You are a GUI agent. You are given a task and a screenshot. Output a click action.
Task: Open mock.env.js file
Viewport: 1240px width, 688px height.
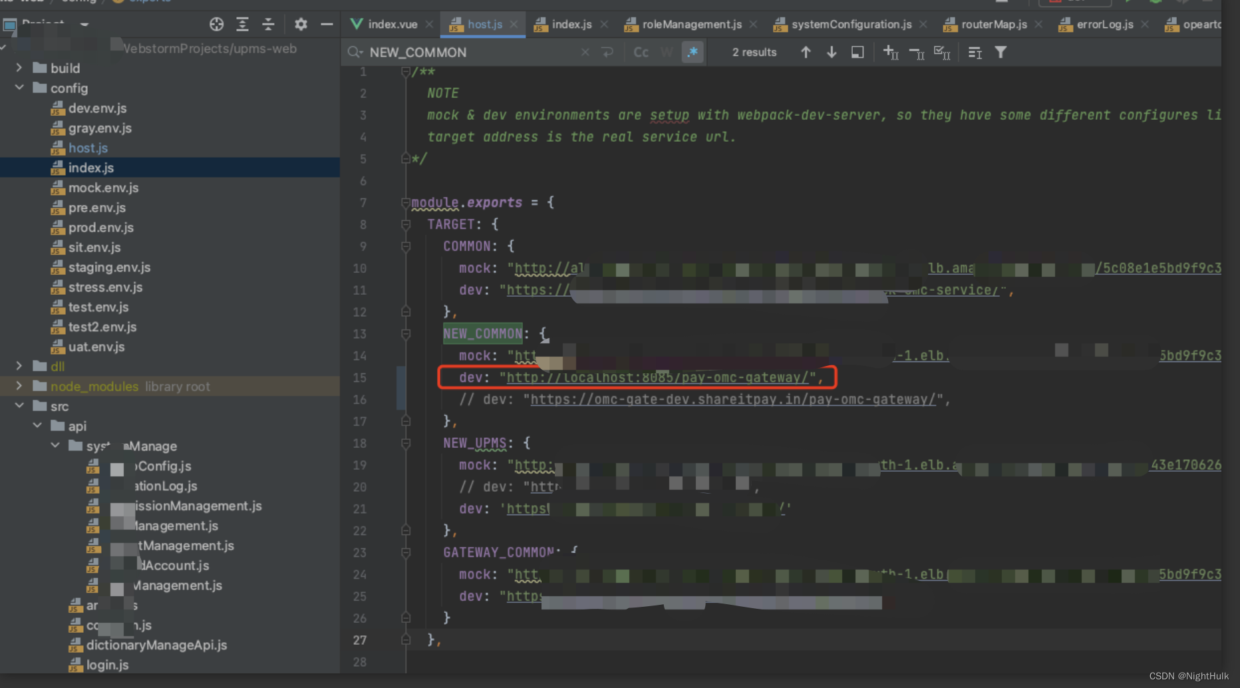pos(103,188)
